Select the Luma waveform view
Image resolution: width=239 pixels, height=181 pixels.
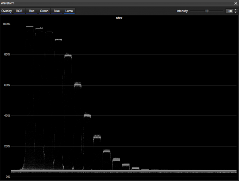point(69,11)
